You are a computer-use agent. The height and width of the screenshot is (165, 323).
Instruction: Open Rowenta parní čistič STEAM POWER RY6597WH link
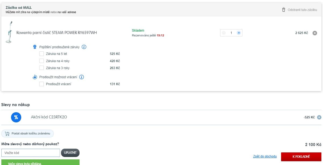pos(57,33)
